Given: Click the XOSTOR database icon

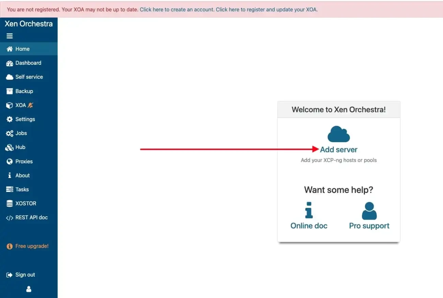Looking at the screenshot, I should pos(10,204).
